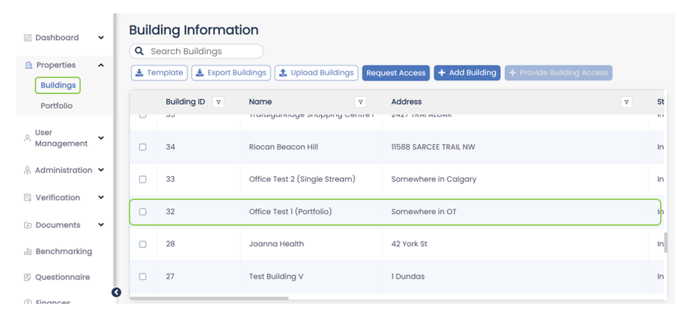Click Office Test 2 (Single Stream) cell
The image size is (688, 324).
pyautogui.click(x=302, y=179)
